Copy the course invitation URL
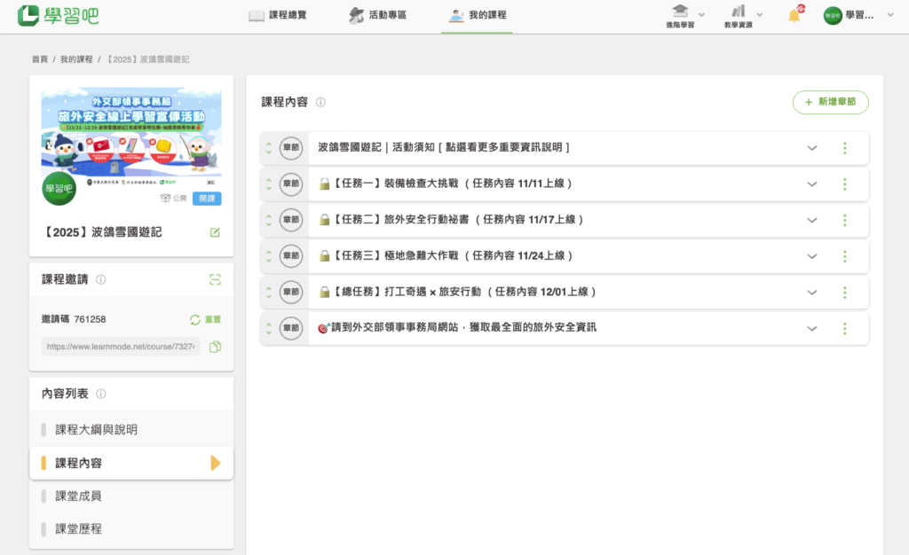This screenshot has width=909, height=555. point(215,346)
